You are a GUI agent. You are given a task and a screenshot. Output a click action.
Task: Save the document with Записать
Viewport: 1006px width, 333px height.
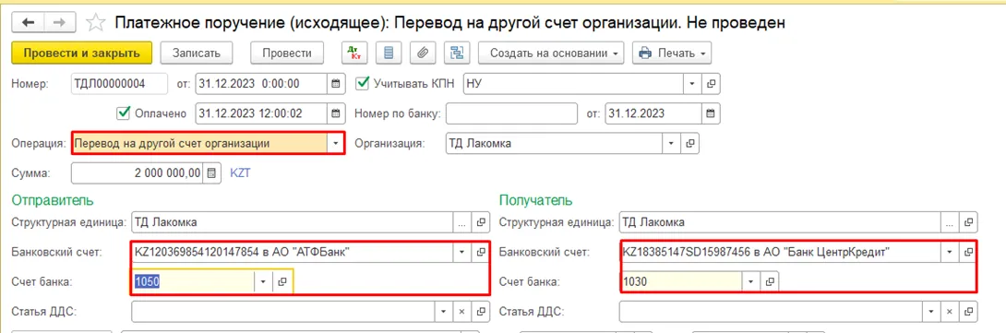click(197, 54)
